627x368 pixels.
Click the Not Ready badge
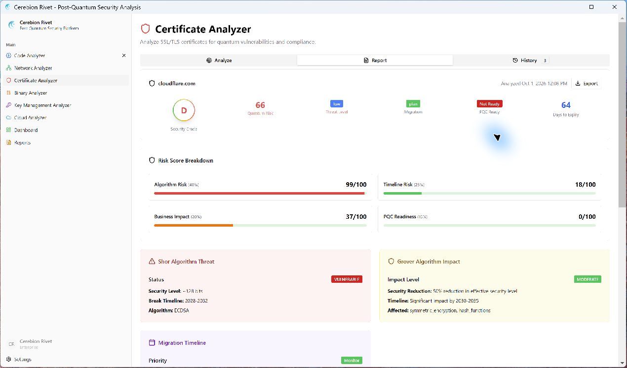point(490,104)
